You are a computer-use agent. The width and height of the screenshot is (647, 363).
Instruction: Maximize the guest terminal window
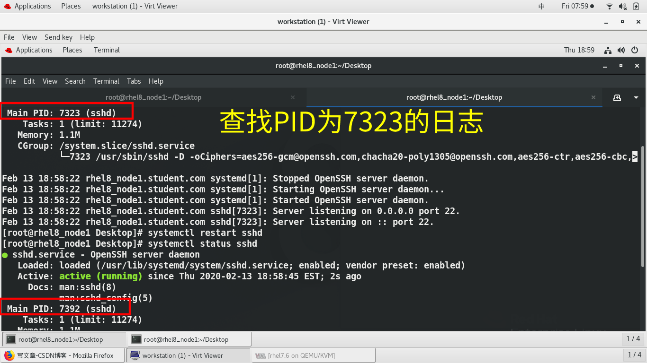click(621, 66)
